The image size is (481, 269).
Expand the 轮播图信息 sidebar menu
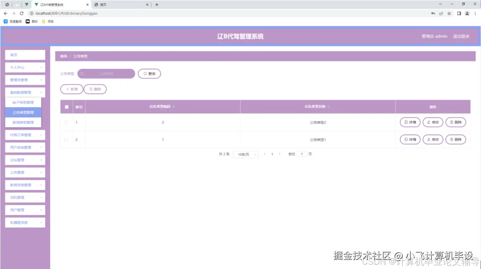(x=25, y=222)
